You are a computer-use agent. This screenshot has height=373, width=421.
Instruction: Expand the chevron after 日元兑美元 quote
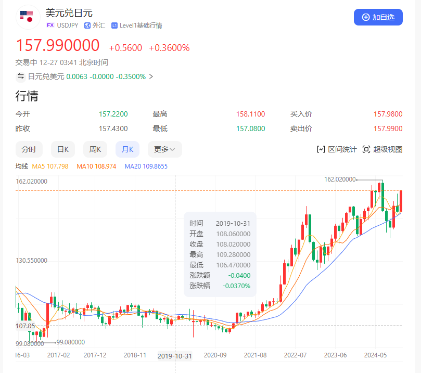(x=151, y=76)
